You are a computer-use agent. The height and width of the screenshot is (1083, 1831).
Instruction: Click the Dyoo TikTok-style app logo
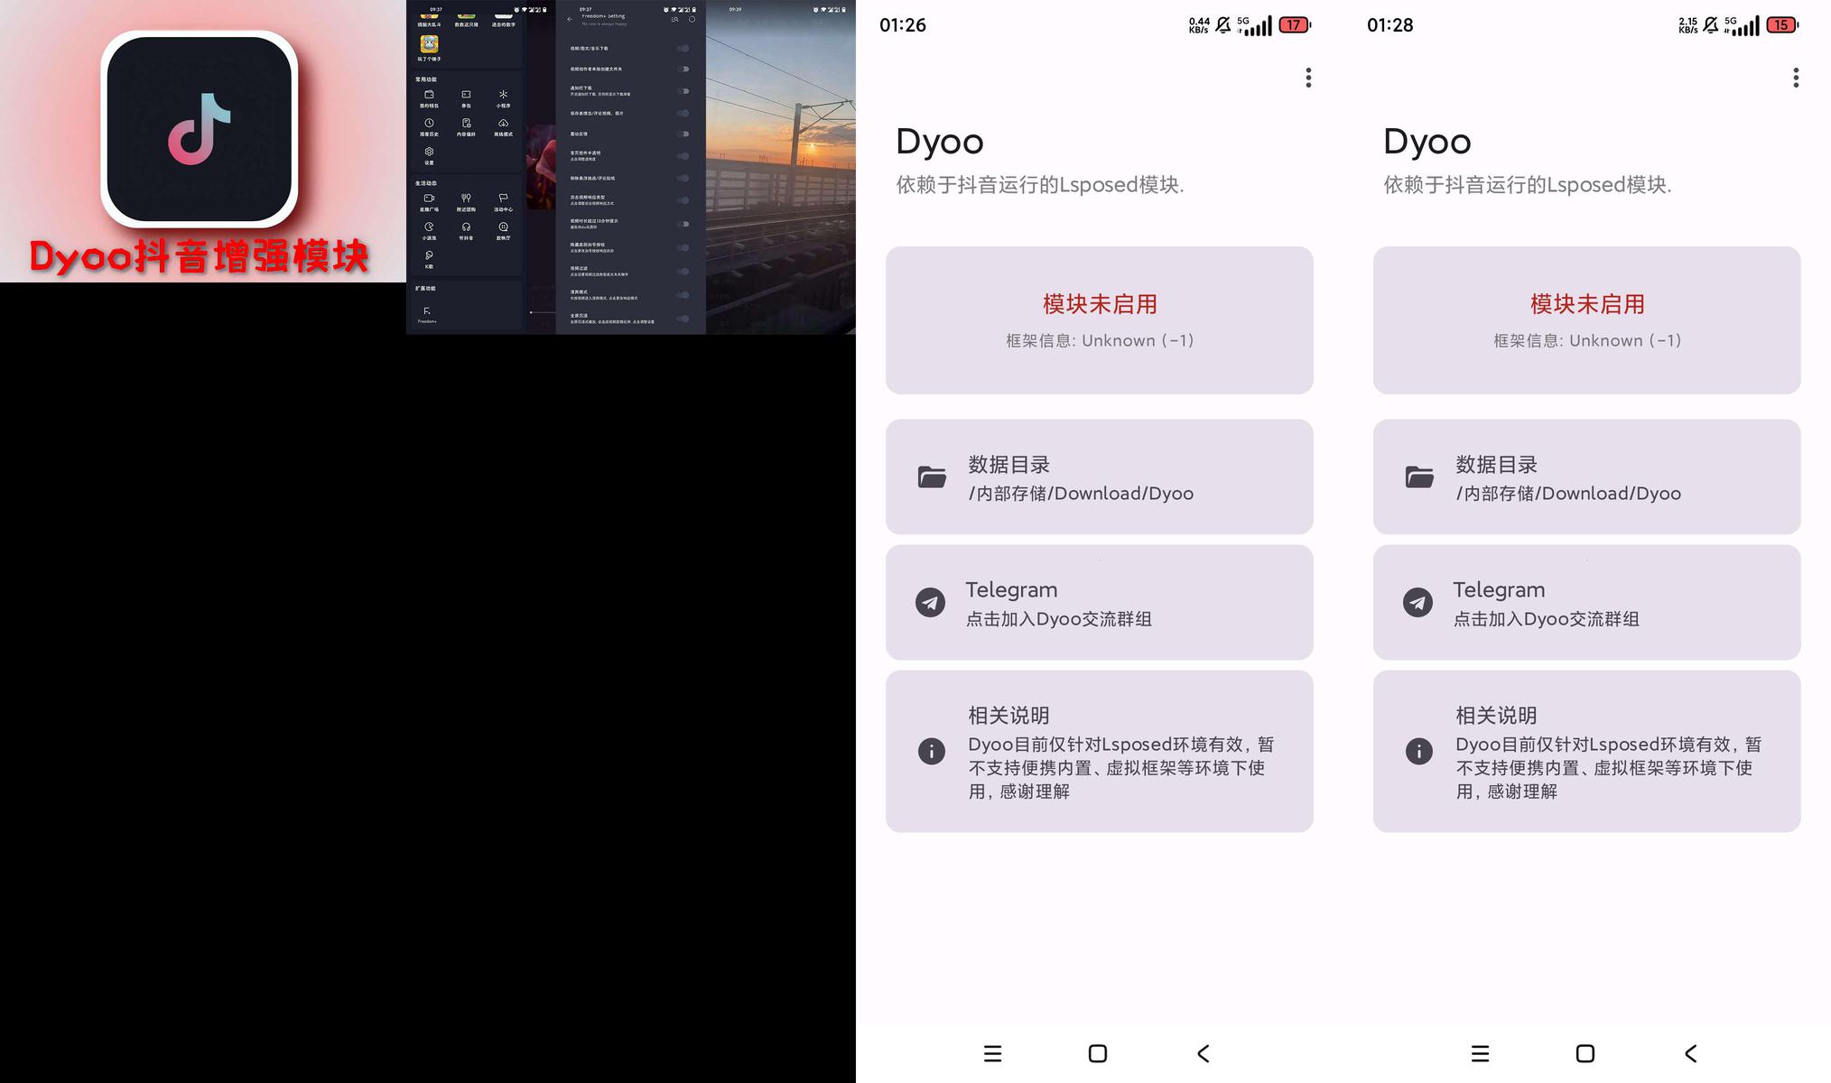coord(200,129)
